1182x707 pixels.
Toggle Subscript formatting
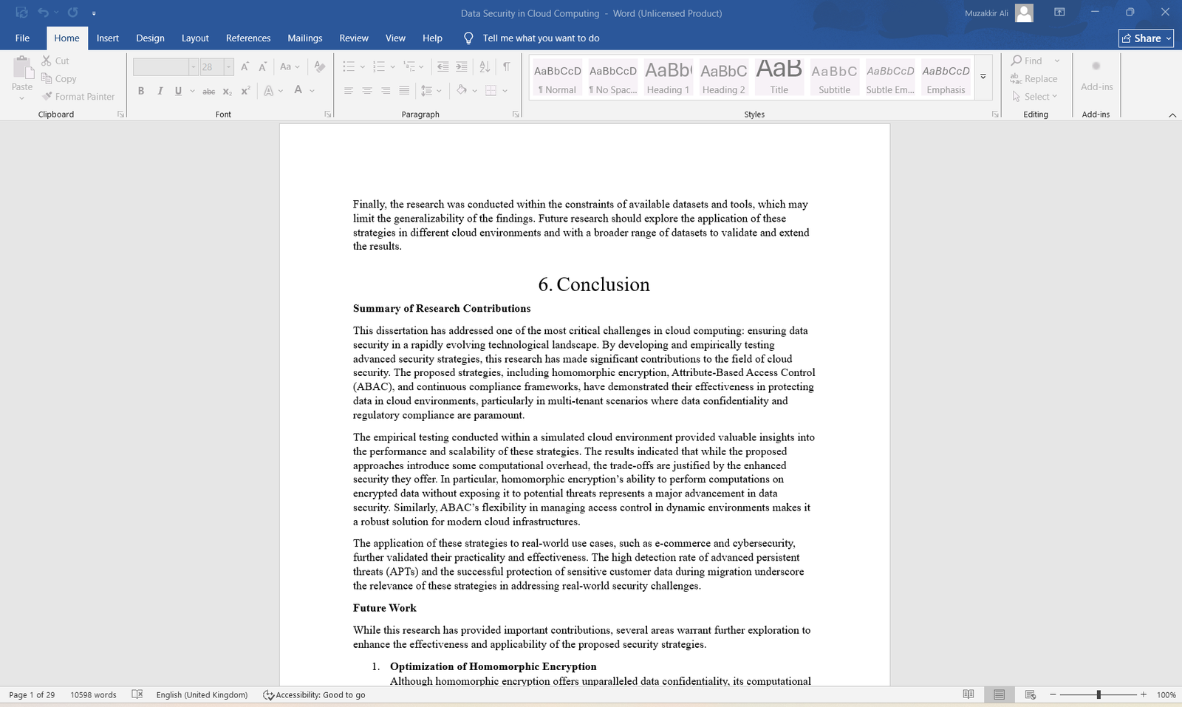coord(228,92)
